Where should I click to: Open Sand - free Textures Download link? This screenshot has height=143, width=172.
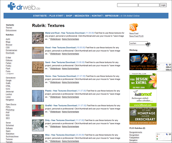tap(60, 62)
